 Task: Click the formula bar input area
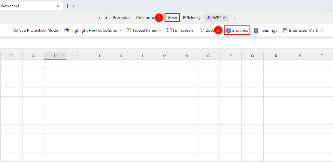(x=166, y=44)
